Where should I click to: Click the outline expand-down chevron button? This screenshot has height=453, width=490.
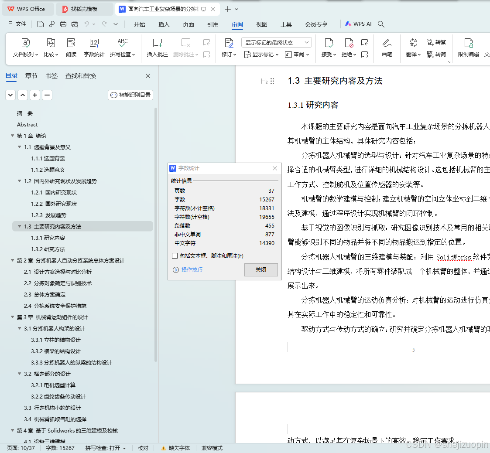click(x=10, y=95)
